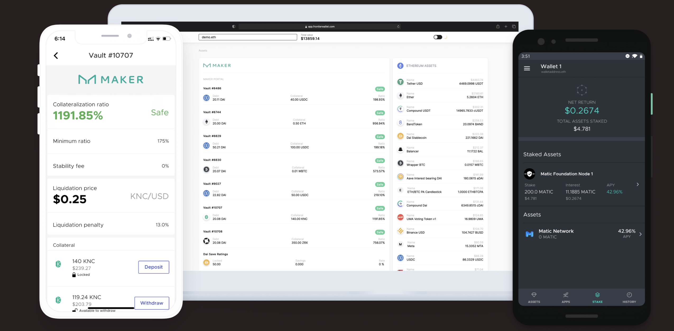Click the new tab plus icon in browser
This screenshot has width=674, height=331.
click(506, 26)
